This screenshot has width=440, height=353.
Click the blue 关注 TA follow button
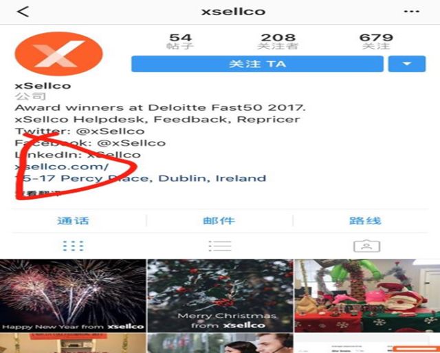(x=257, y=64)
